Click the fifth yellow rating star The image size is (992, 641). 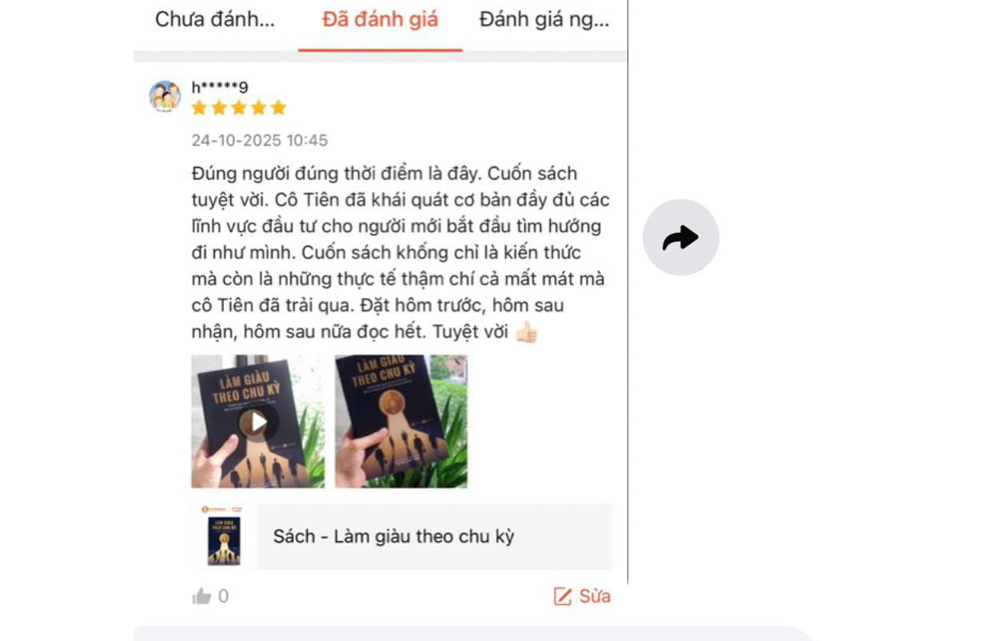click(278, 108)
